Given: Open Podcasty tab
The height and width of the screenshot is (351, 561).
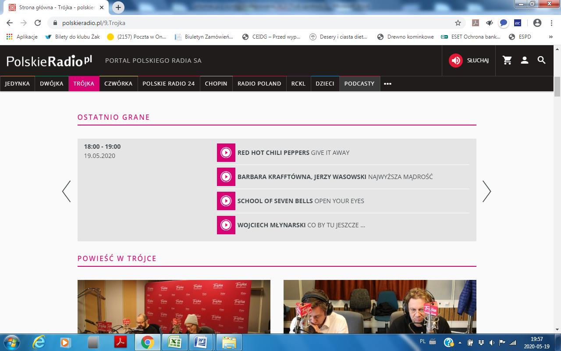Looking at the screenshot, I should tap(359, 83).
